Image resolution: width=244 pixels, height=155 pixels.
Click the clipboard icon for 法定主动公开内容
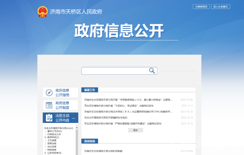pos(49,118)
